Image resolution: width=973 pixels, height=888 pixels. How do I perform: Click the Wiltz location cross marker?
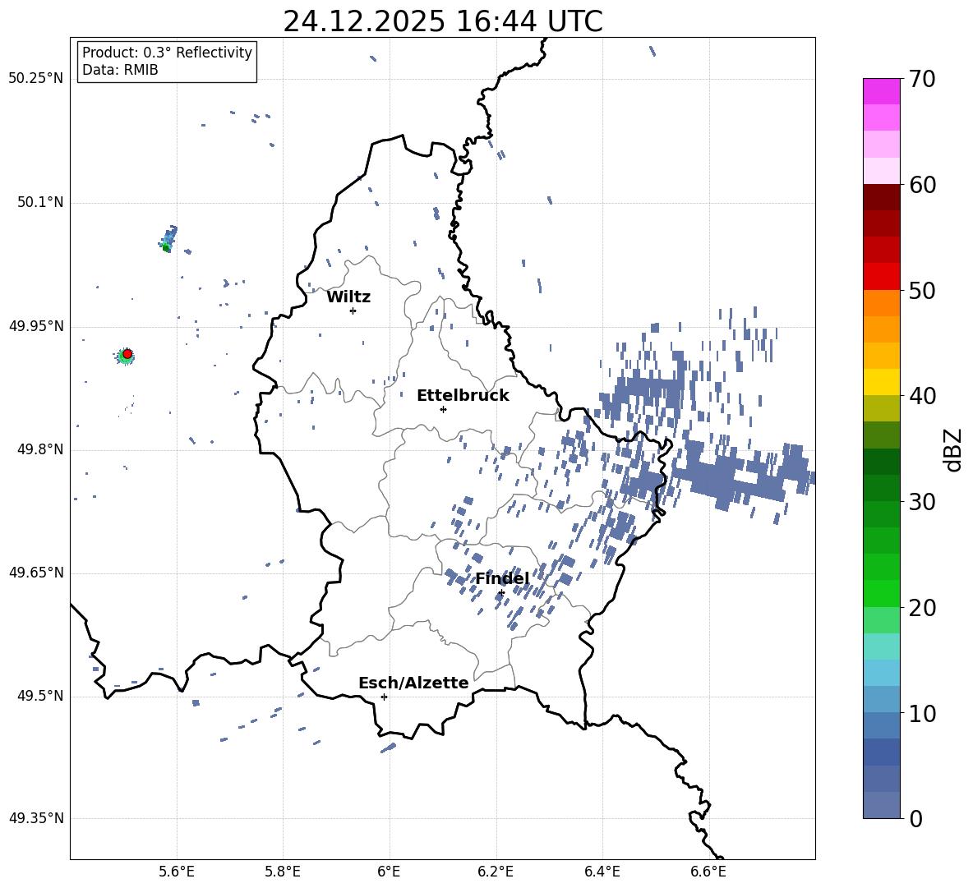click(353, 311)
